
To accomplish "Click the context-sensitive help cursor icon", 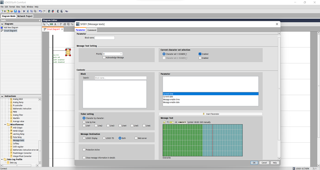I will coord(67,11).
